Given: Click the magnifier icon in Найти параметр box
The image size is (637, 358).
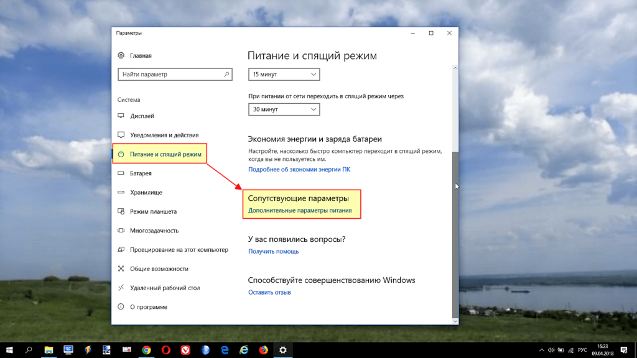Looking at the screenshot, I should coord(226,75).
